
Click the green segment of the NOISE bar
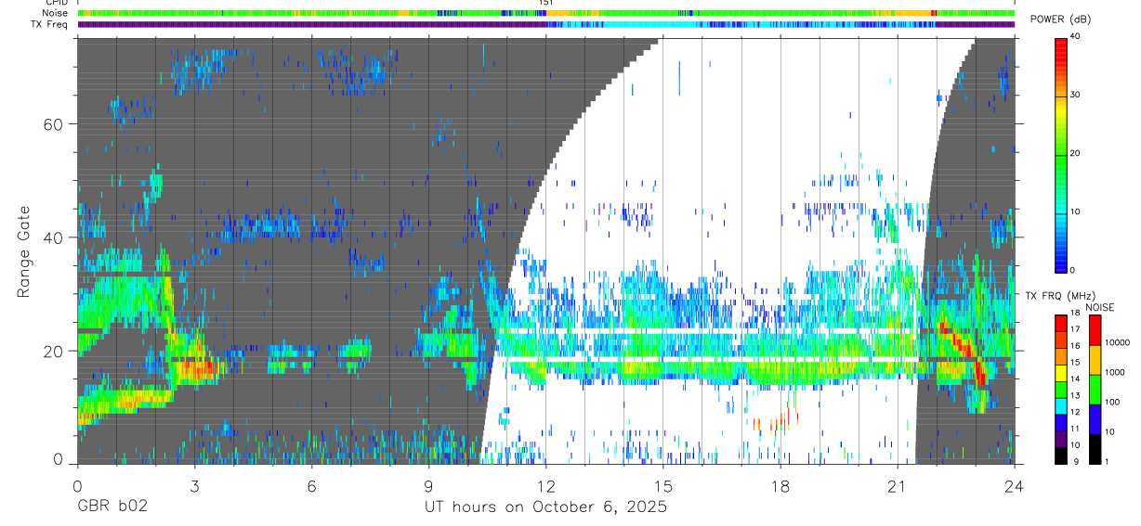click(x=1095, y=389)
